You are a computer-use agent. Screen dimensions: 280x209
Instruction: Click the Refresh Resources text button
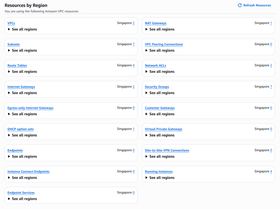tap(257, 5)
